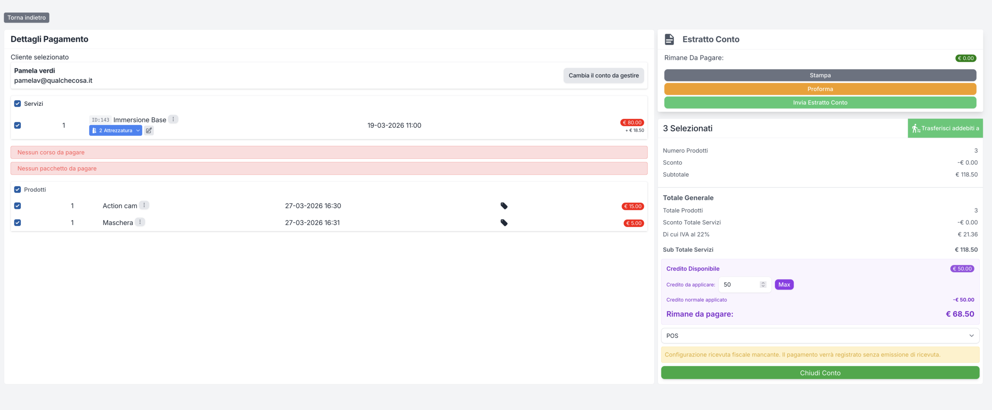Click the Estratto Conto document icon
The image size is (992, 410).
click(x=669, y=39)
